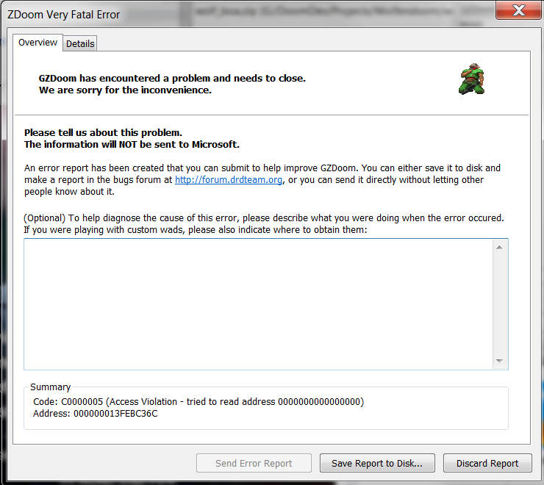Discard the error report
This screenshot has height=485, width=544.
487,463
